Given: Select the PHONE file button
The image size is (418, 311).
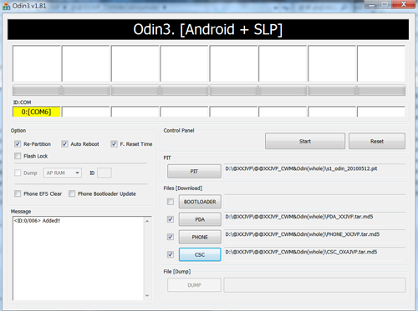Looking at the screenshot, I should click(x=200, y=237).
